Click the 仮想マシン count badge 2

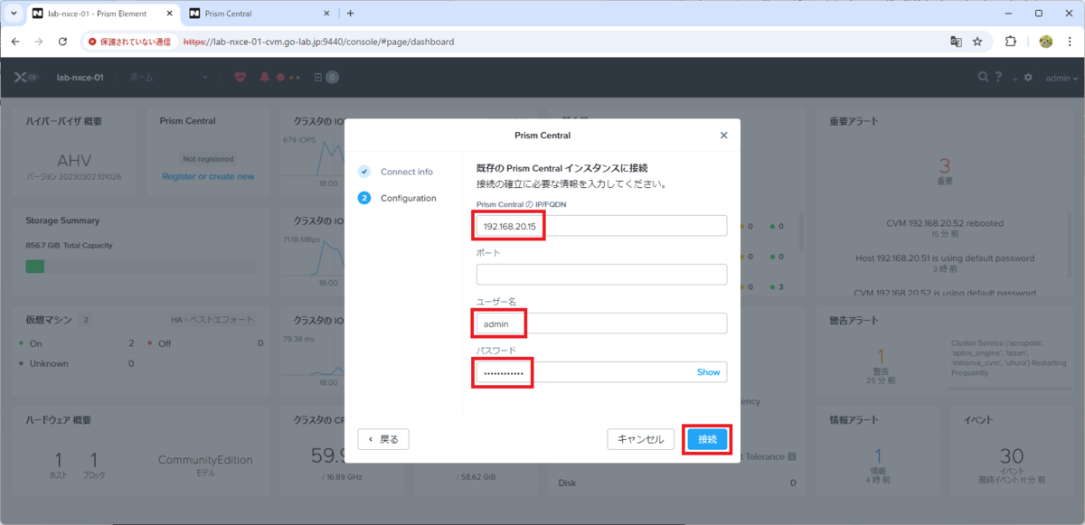click(x=86, y=319)
